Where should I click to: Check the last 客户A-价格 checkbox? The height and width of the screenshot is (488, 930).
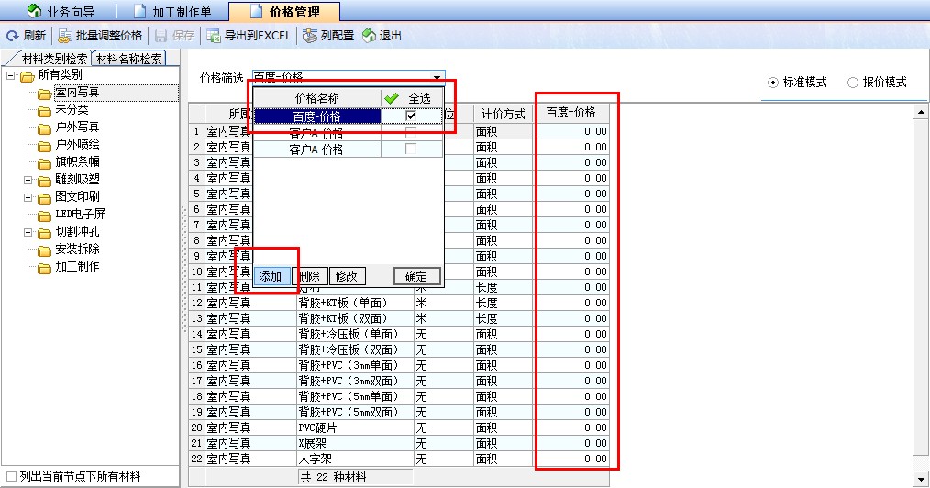(411, 149)
